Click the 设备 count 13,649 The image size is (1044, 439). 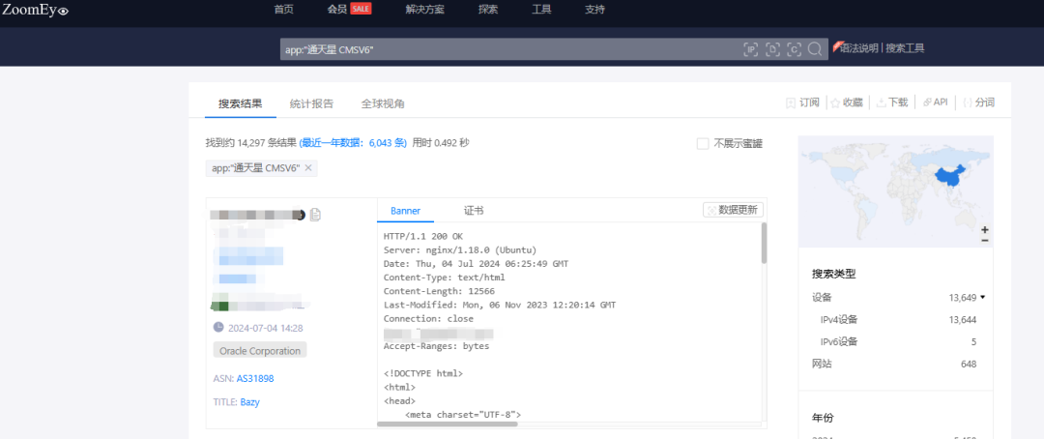coord(963,298)
